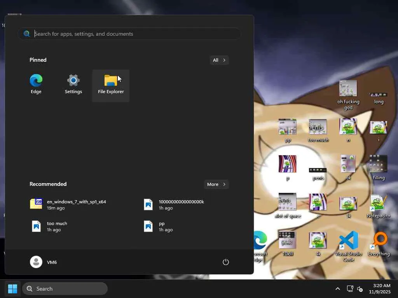Select the '10kill' desktop icon
This screenshot has height=298, width=398.
pyautogui.click(x=288, y=244)
